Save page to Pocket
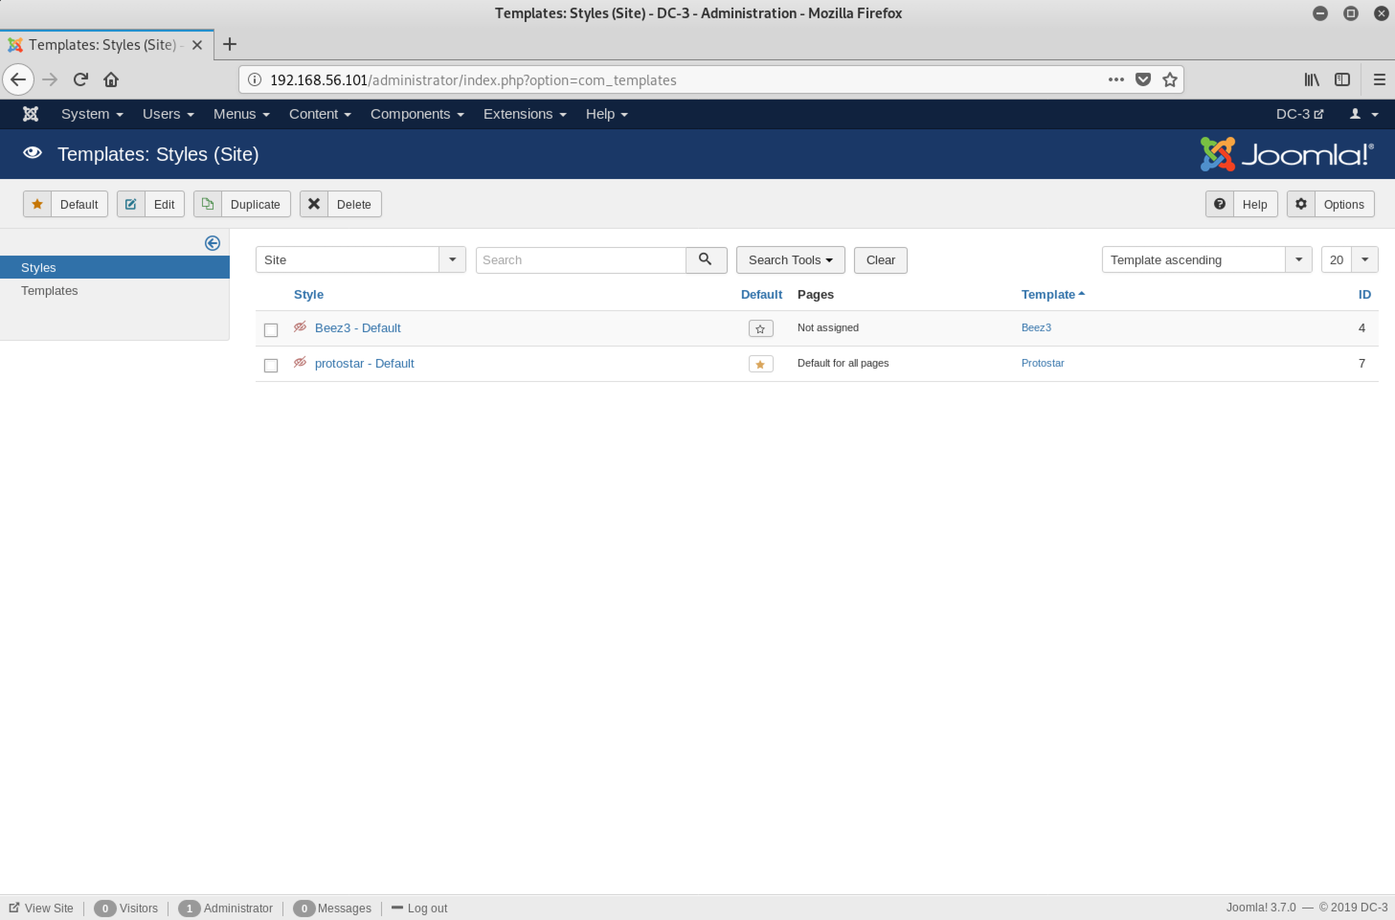Image resolution: width=1395 pixels, height=920 pixels. (1143, 79)
